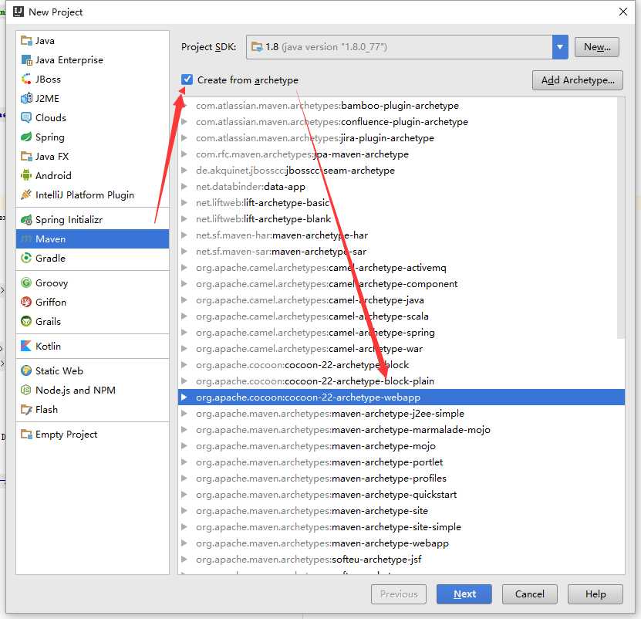Expand camel-archetype-activemq entry
Screen dimensions: 641x619
point(184,268)
